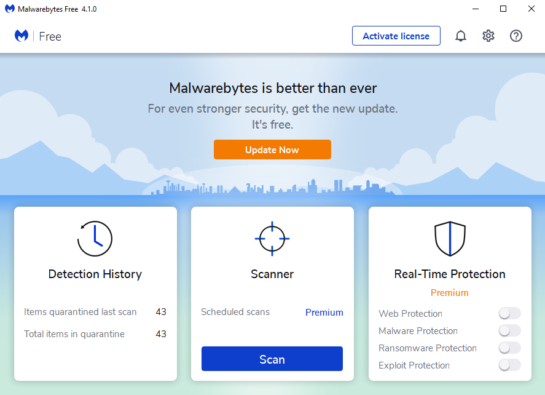Open the help question mark icon
Image resolution: width=545 pixels, height=395 pixels.
(516, 36)
